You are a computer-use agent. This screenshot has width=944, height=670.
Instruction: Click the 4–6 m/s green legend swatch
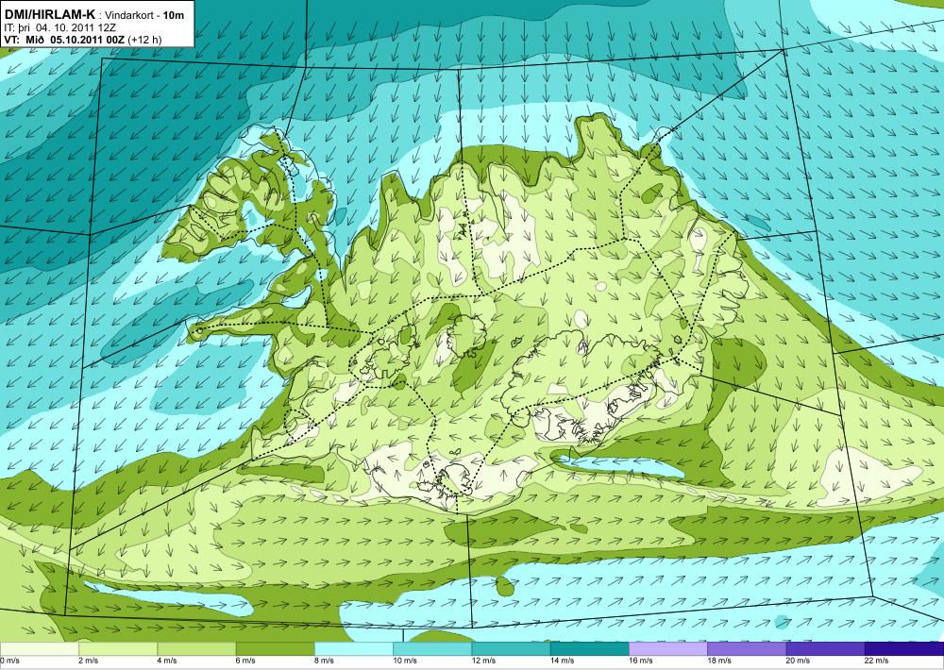[x=196, y=648]
